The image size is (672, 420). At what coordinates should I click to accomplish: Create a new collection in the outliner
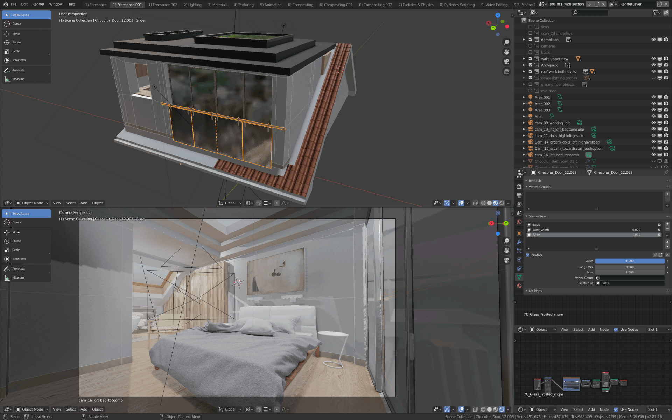(666, 13)
